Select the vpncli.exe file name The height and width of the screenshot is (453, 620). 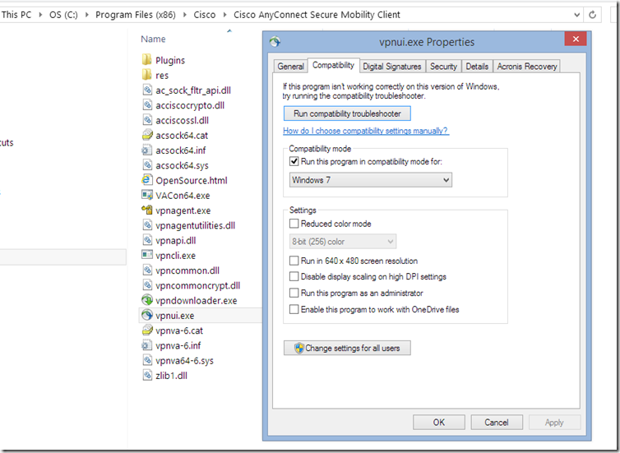pos(176,256)
